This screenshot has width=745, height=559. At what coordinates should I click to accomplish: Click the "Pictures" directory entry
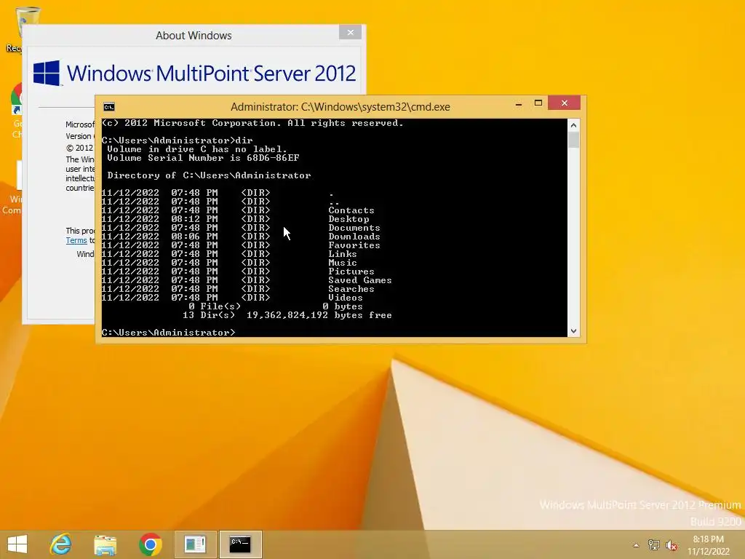click(351, 271)
